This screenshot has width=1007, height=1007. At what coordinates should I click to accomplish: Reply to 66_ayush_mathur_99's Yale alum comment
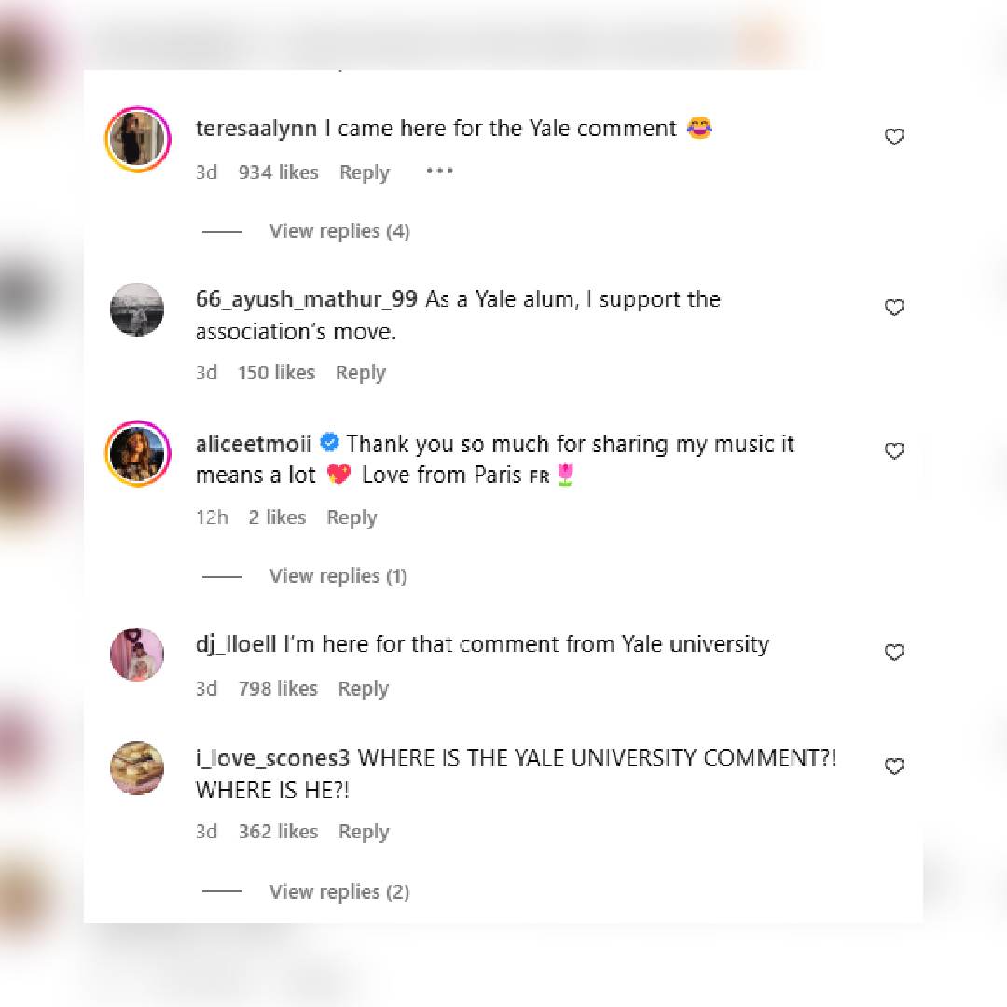point(360,373)
